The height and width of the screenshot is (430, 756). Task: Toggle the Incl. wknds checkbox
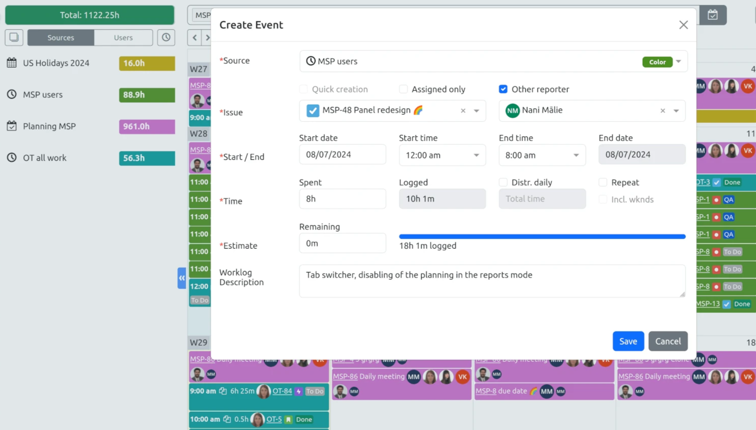click(603, 200)
